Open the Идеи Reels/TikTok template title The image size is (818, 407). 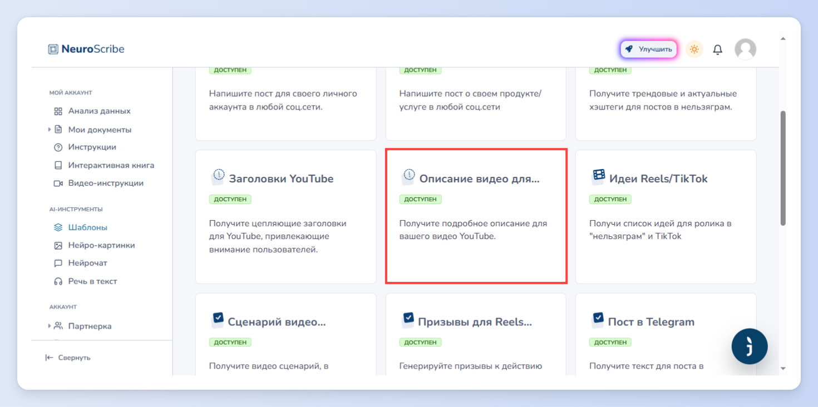point(658,178)
